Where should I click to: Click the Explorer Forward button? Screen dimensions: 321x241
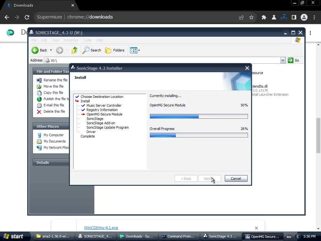click(60, 50)
